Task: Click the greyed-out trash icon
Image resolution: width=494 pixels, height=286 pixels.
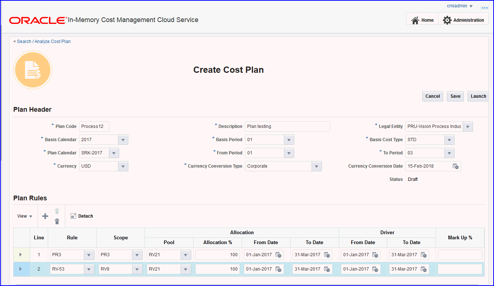Action: pyautogui.click(x=57, y=211)
